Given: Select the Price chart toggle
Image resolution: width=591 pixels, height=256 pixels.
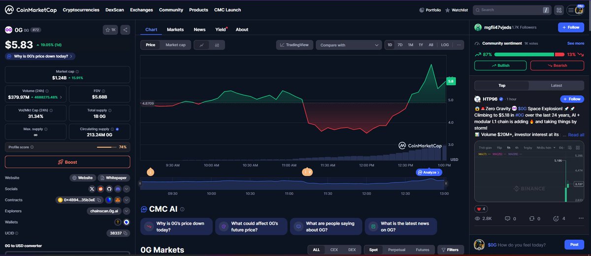Looking at the screenshot, I should coord(150,45).
